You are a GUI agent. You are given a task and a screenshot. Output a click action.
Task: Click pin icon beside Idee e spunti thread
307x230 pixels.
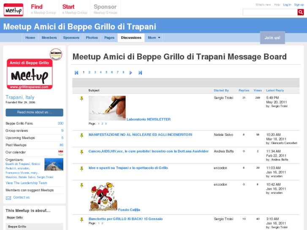pos(82,168)
